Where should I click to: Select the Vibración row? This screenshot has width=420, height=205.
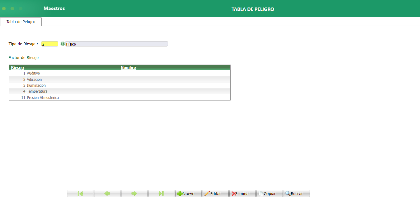tap(120, 79)
